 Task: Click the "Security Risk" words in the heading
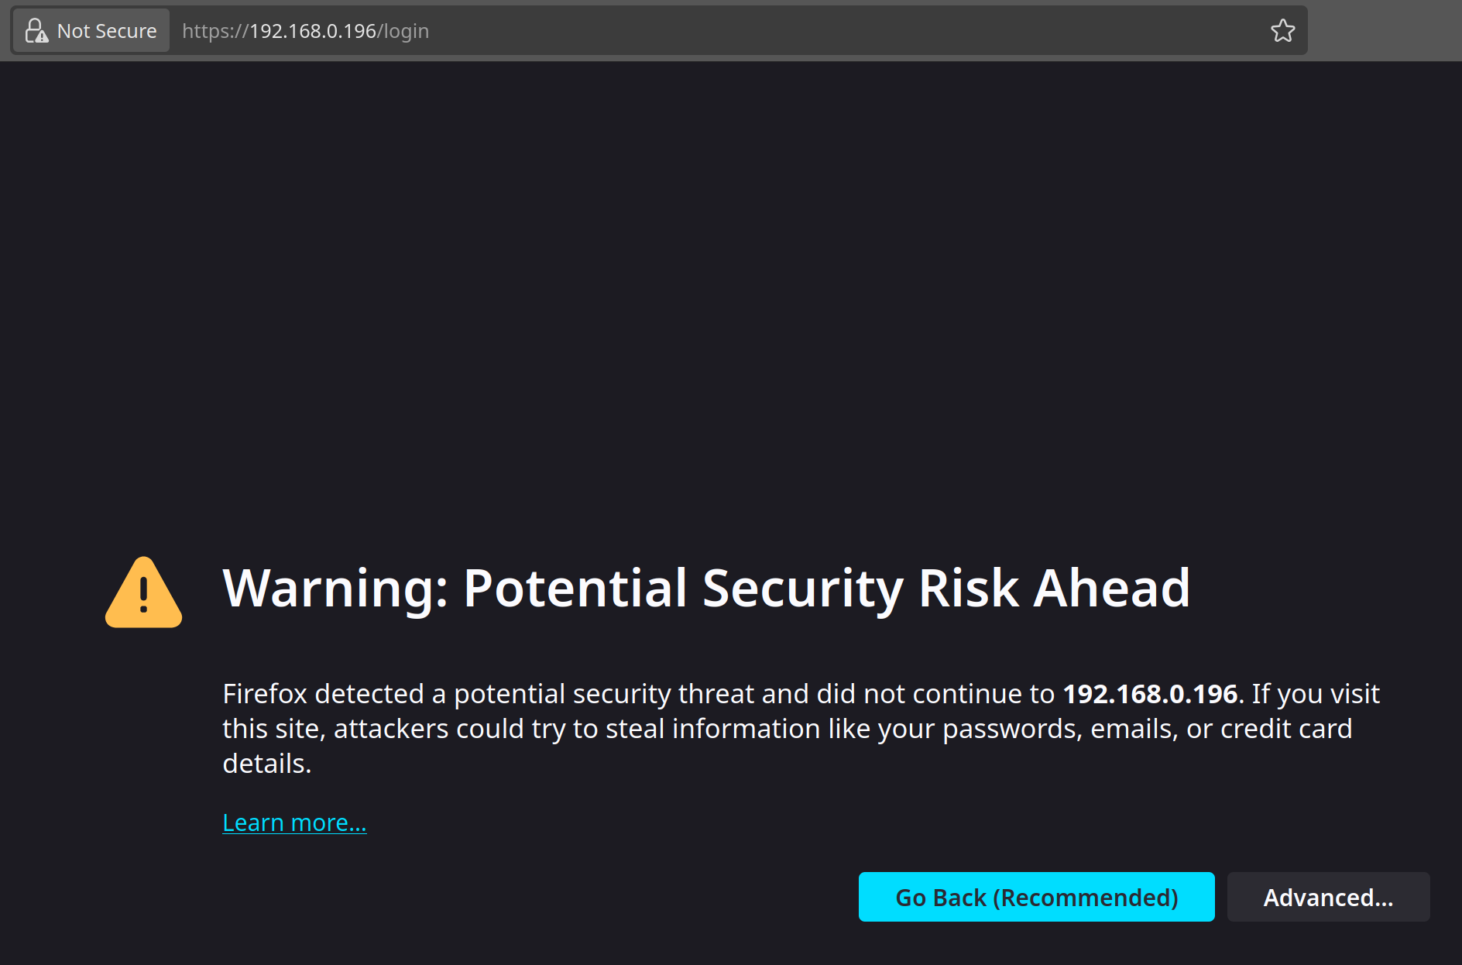tap(860, 589)
